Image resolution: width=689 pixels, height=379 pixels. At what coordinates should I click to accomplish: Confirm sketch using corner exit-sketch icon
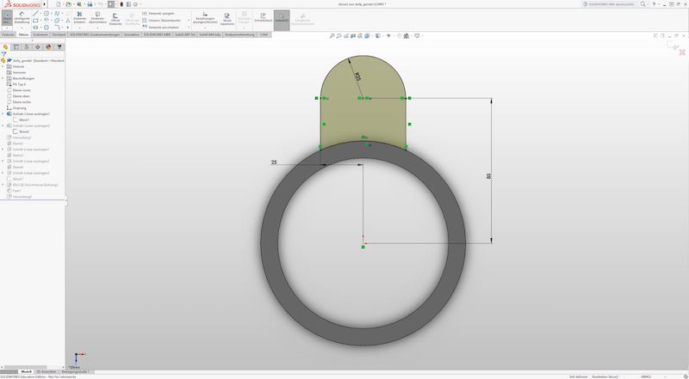(671, 45)
